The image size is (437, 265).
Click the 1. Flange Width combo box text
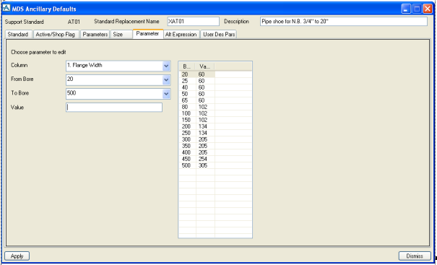click(85, 66)
